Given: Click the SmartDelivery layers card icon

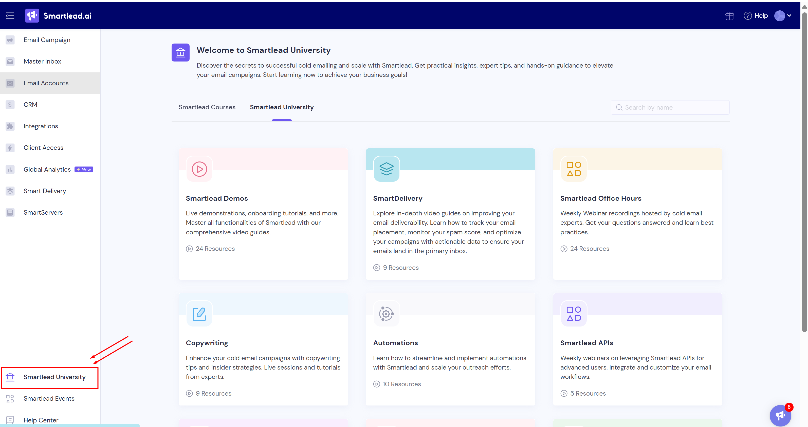Looking at the screenshot, I should tap(387, 169).
